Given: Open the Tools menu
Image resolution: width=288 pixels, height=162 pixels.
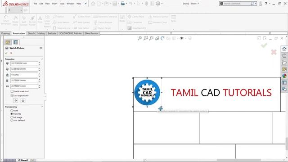Looking at the screenshot, I should click(62, 4).
